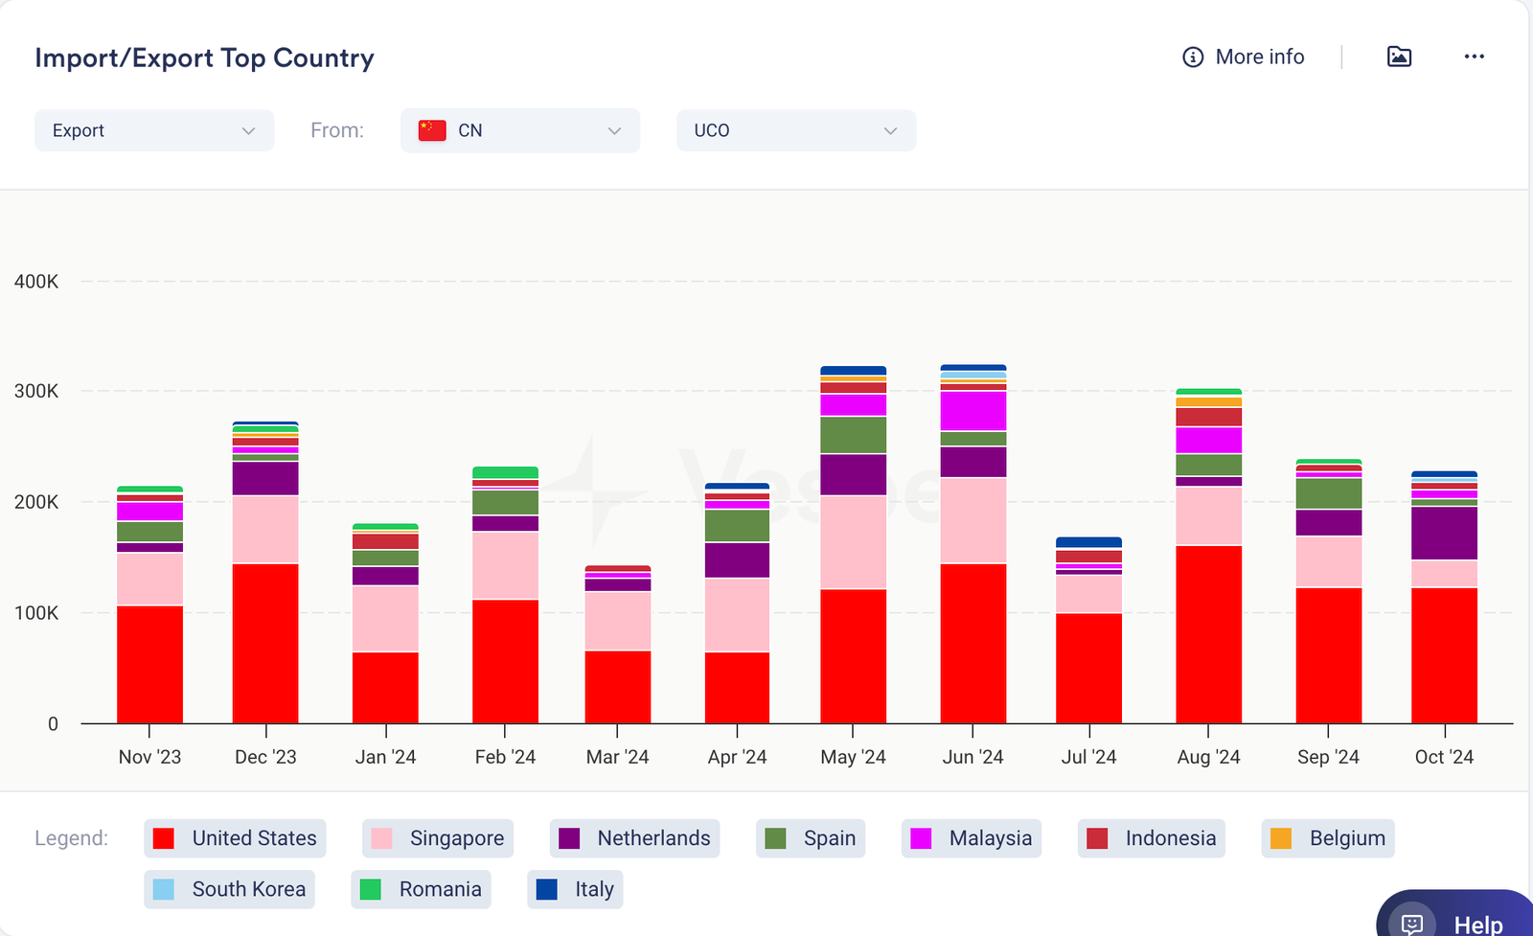Click the Help chat bubble icon
The image size is (1533, 936).
pyautogui.click(x=1412, y=923)
